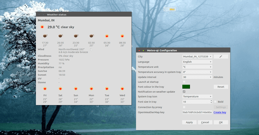Click the Sunrise time 06:39

click(x=62, y=71)
